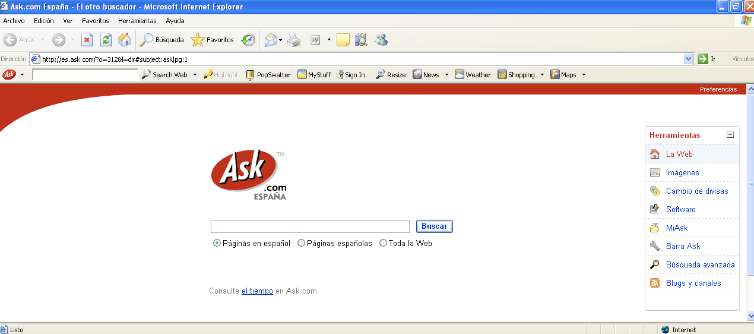The width and height of the screenshot is (754, 334).
Task: Open the Barra Ask link
Action: pyautogui.click(x=683, y=246)
